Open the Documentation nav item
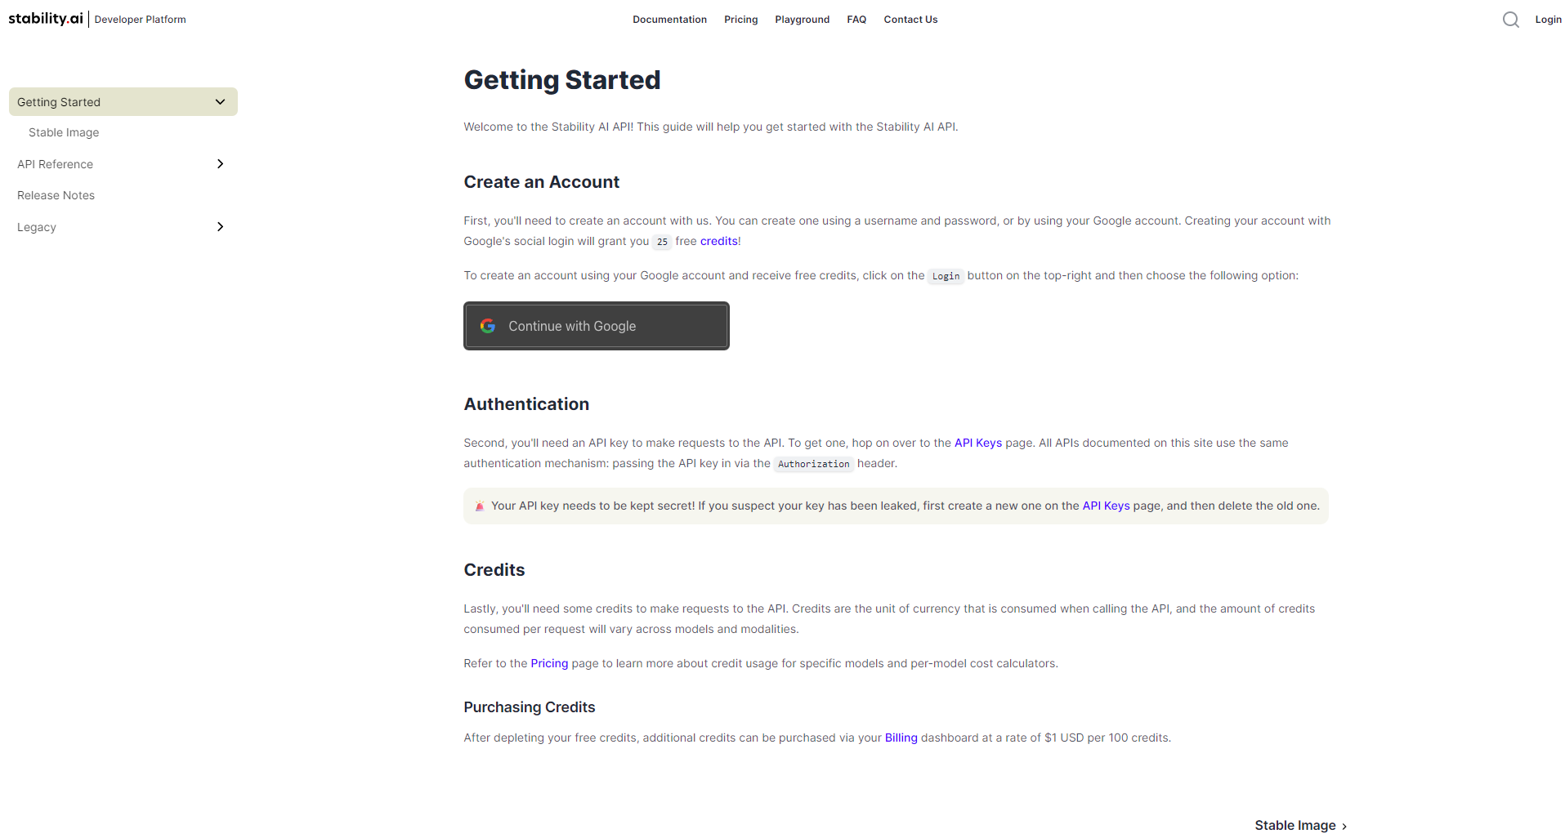This screenshot has width=1565, height=838. point(669,20)
